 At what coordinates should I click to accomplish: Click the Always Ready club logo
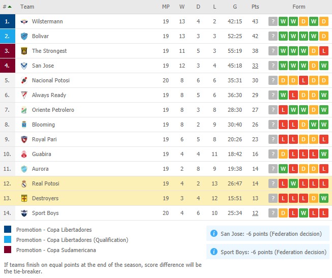tap(24, 95)
